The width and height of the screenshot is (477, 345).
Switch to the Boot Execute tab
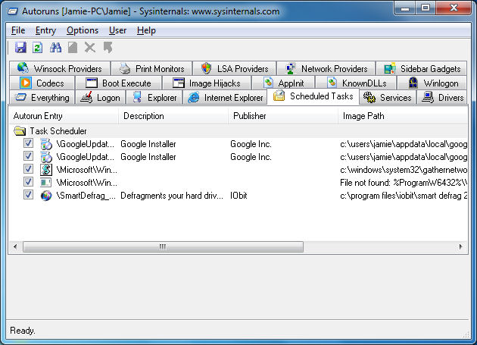coord(118,83)
